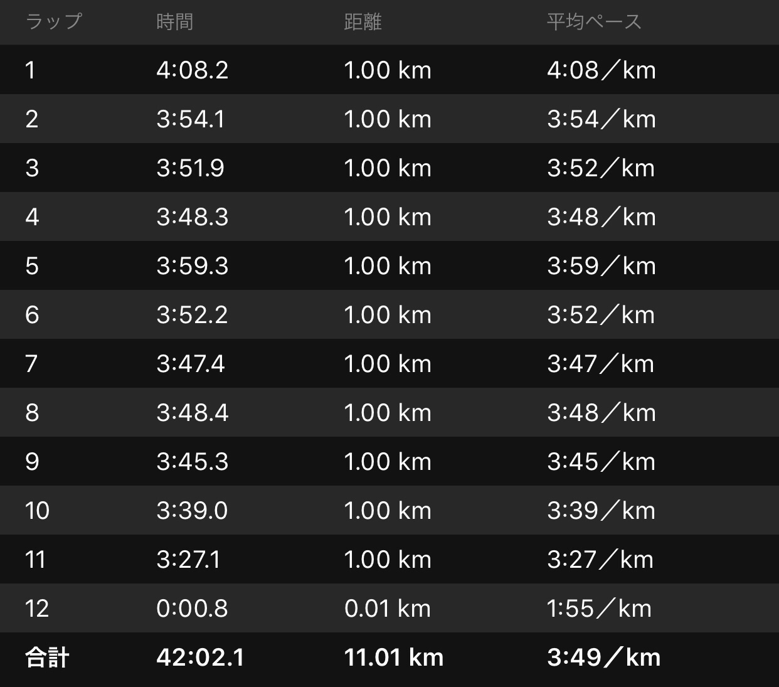Click the 合計 average pace 3:49/km
Viewport: 779px width, 687px height.
pos(603,658)
